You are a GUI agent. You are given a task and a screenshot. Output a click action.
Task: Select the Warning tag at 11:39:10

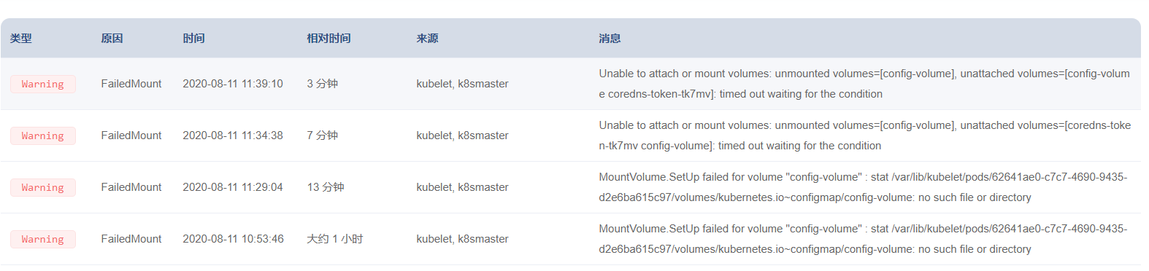42,84
